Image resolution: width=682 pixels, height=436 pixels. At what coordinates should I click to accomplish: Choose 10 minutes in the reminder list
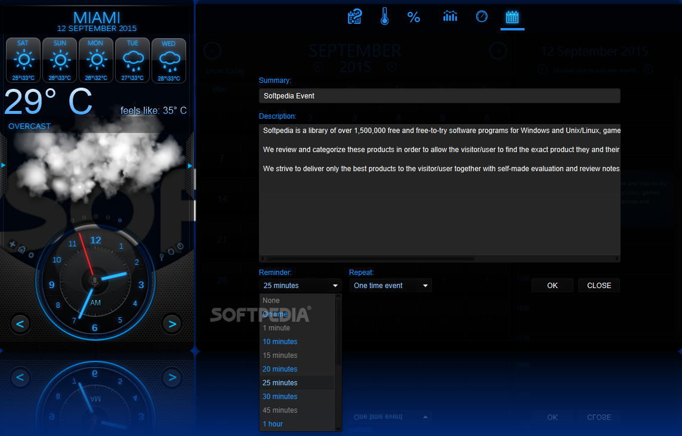[x=297, y=342]
